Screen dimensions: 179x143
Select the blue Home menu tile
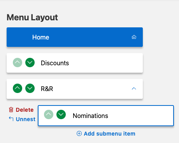pos(75,37)
